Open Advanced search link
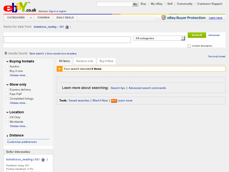 pos(214,35)
